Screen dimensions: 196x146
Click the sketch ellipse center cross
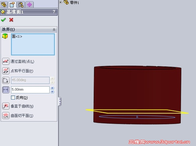(137, 117)
